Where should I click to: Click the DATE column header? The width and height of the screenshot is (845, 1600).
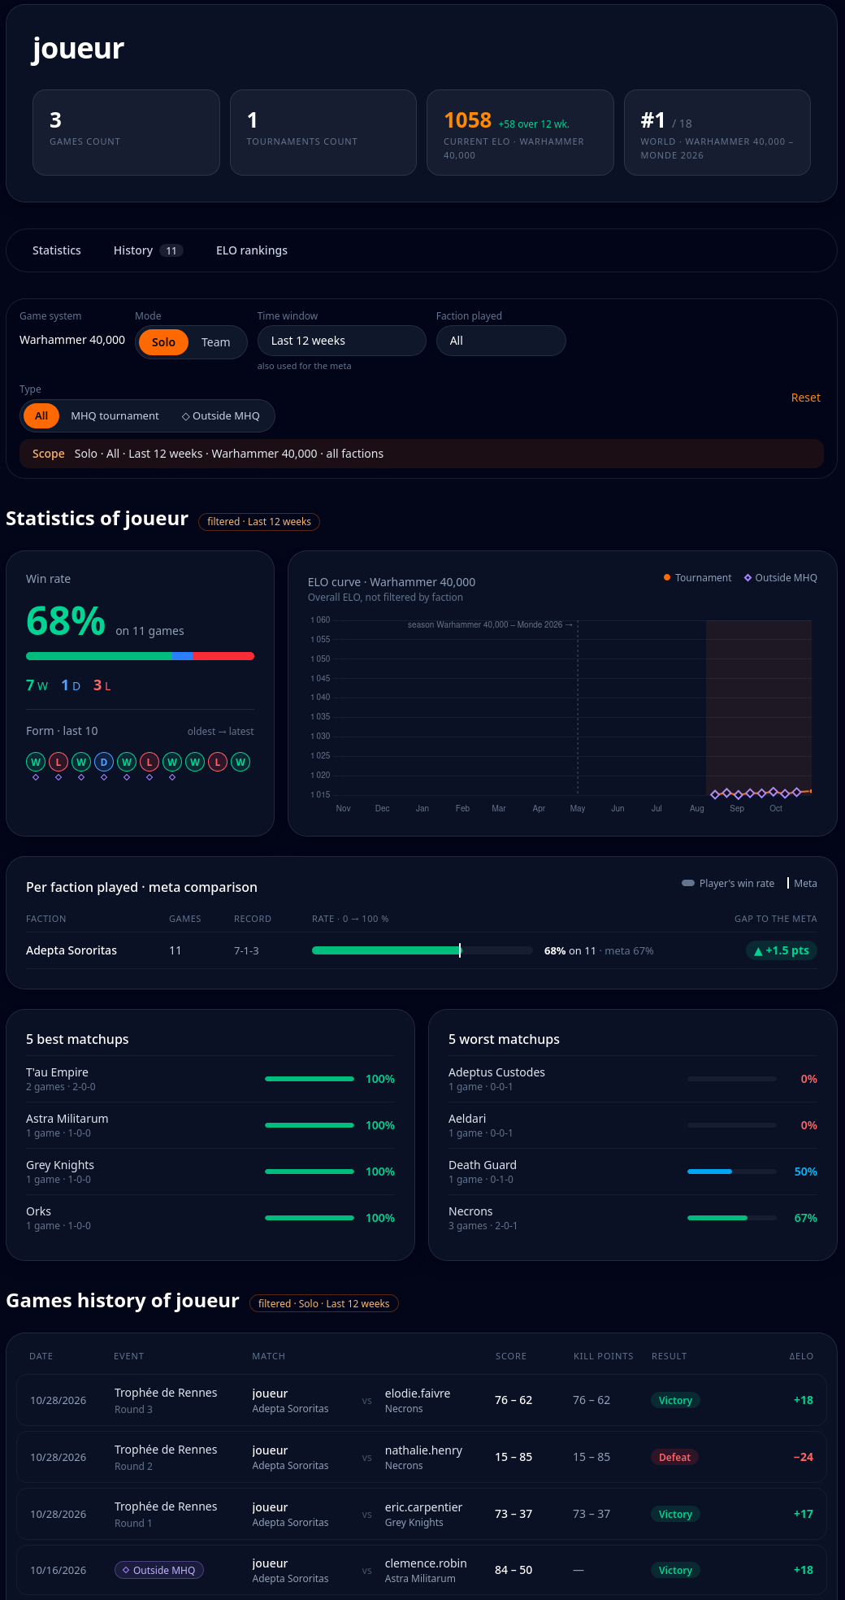(41, 1356)
